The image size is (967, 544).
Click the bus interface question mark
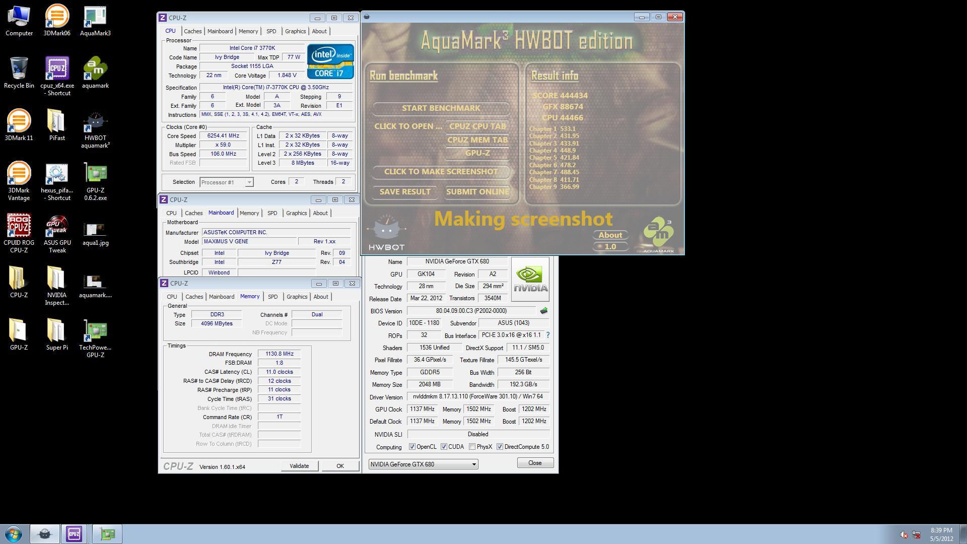tap(547, 335)
